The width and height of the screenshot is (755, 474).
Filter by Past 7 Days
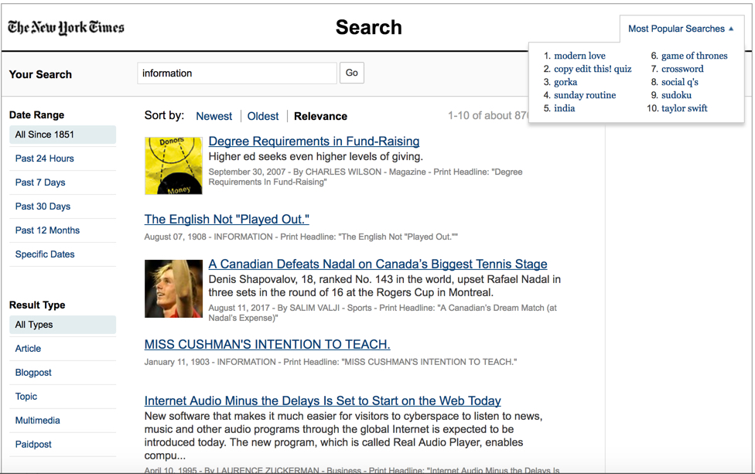pos(40,182)
